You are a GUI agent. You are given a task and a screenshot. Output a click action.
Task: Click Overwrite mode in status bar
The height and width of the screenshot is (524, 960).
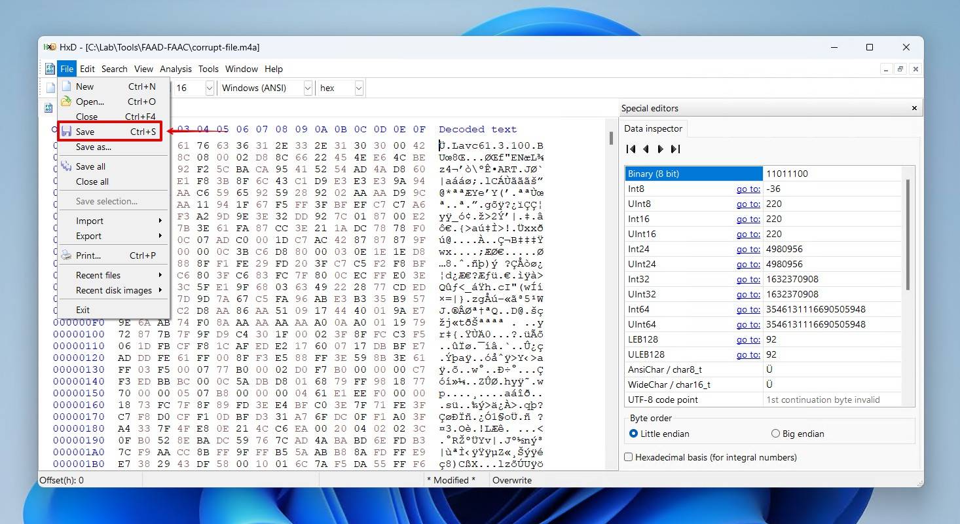[x=512, y=480]
